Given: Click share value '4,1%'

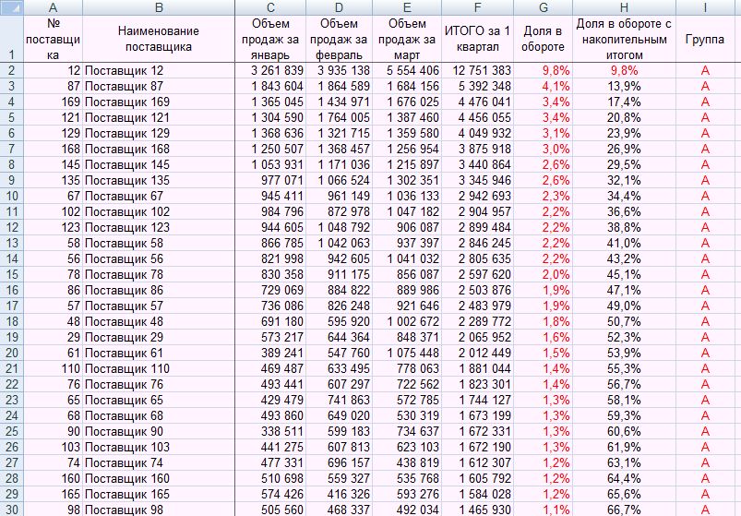Looking at the screenshot, I should (x=543, y=87).
